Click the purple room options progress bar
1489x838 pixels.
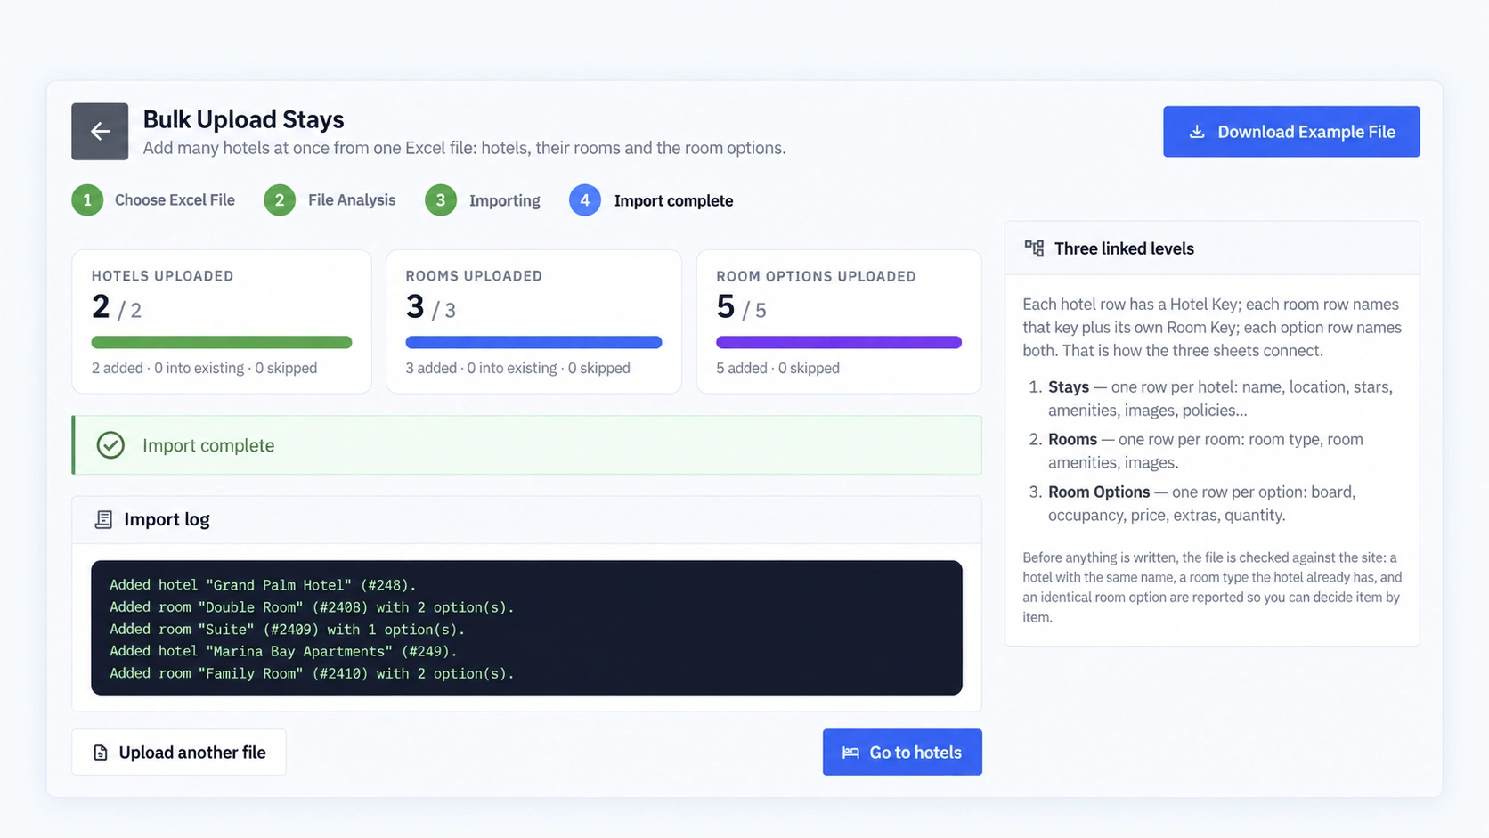click(839, 342)
